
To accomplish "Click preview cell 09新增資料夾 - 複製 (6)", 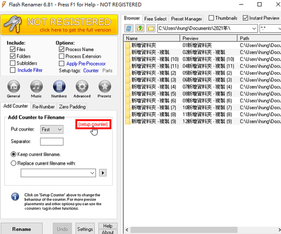I will click(207, 101).
